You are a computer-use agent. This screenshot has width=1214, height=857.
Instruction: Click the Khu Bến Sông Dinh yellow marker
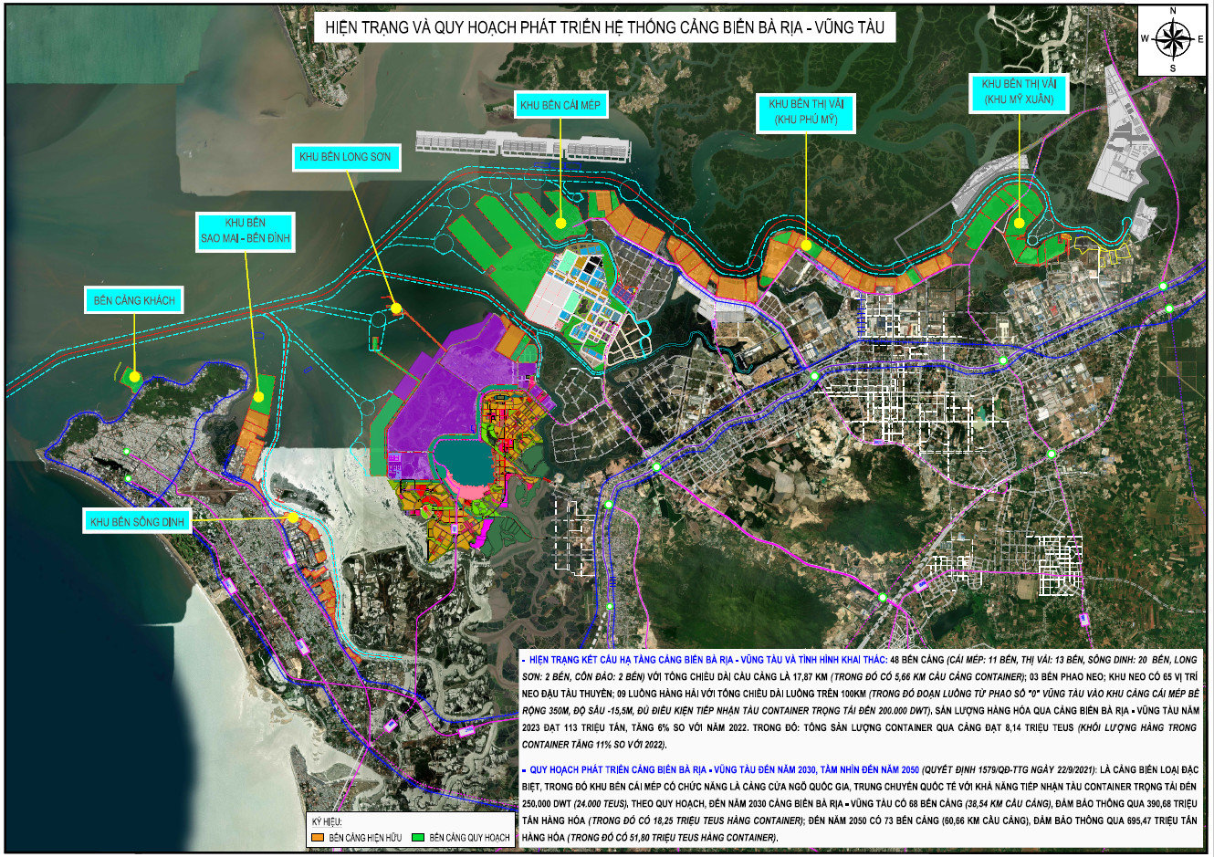pyautogui.click(x=293, y=517)
